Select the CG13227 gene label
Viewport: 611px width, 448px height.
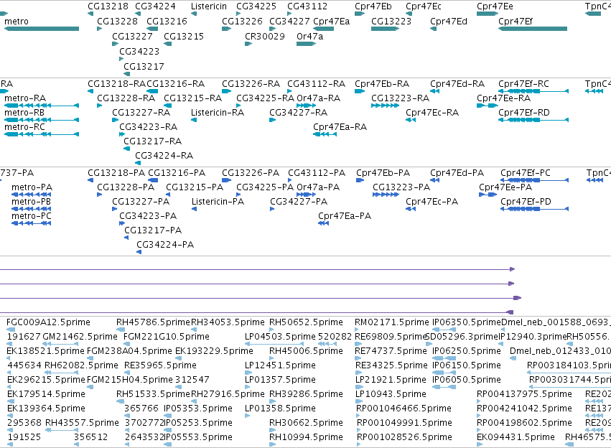133,37
